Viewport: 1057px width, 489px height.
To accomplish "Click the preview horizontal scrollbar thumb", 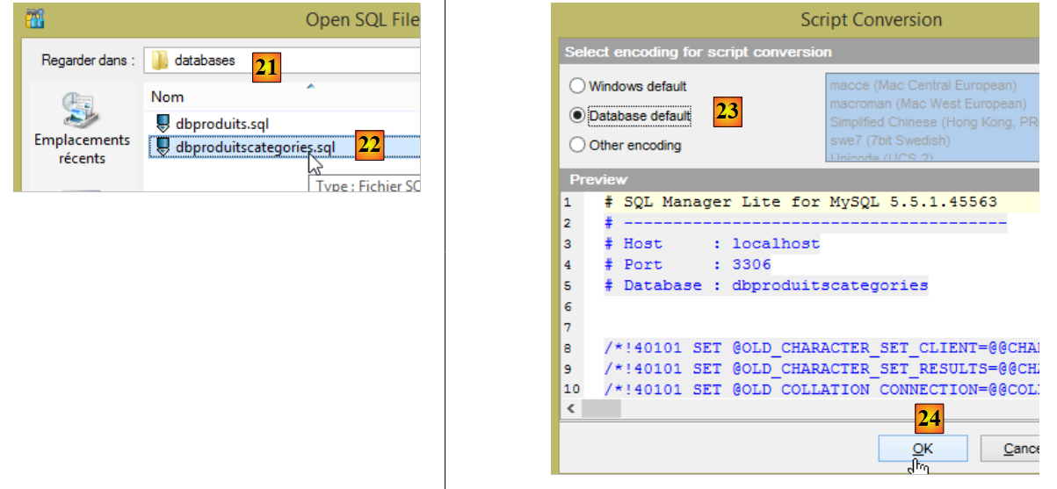I will pyautogui.click(x=602, y=409).
